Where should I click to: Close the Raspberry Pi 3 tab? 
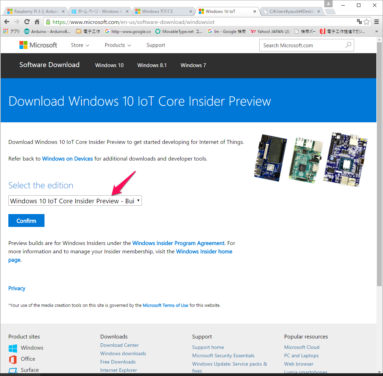click(x=63, y=11)
